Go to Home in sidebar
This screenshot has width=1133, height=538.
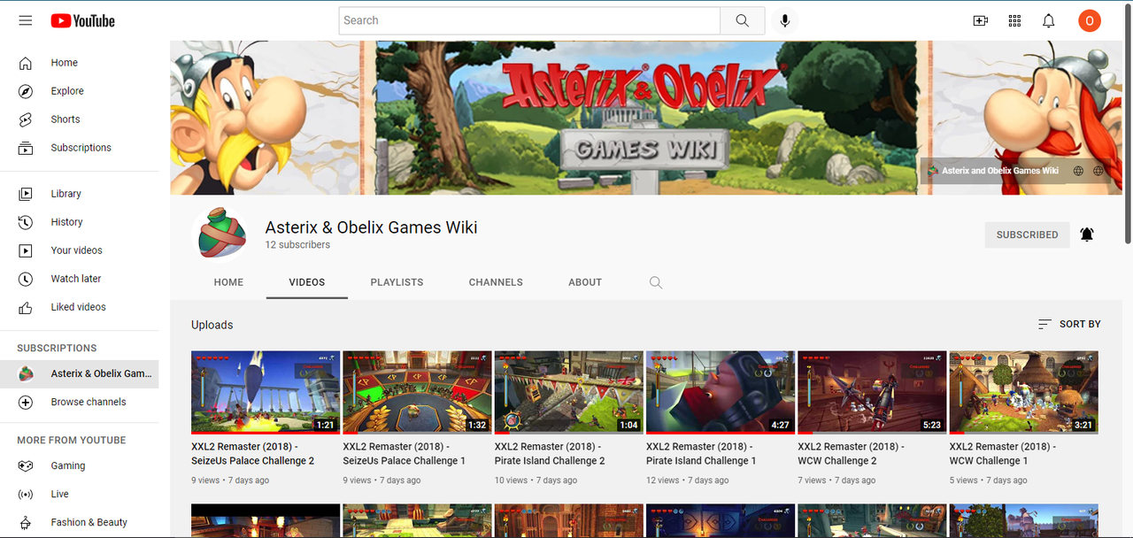80,63
